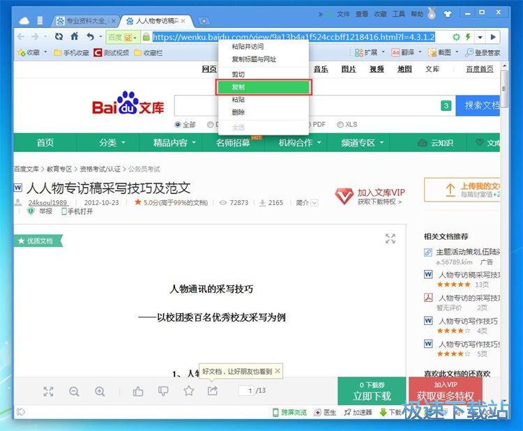Click the green lock security icon

pyautogui.click(x=146, y=37)
